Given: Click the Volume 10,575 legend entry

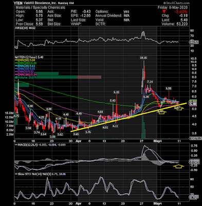Looking at the screenshot, I should pyautogui.click(x=26, y=77).
